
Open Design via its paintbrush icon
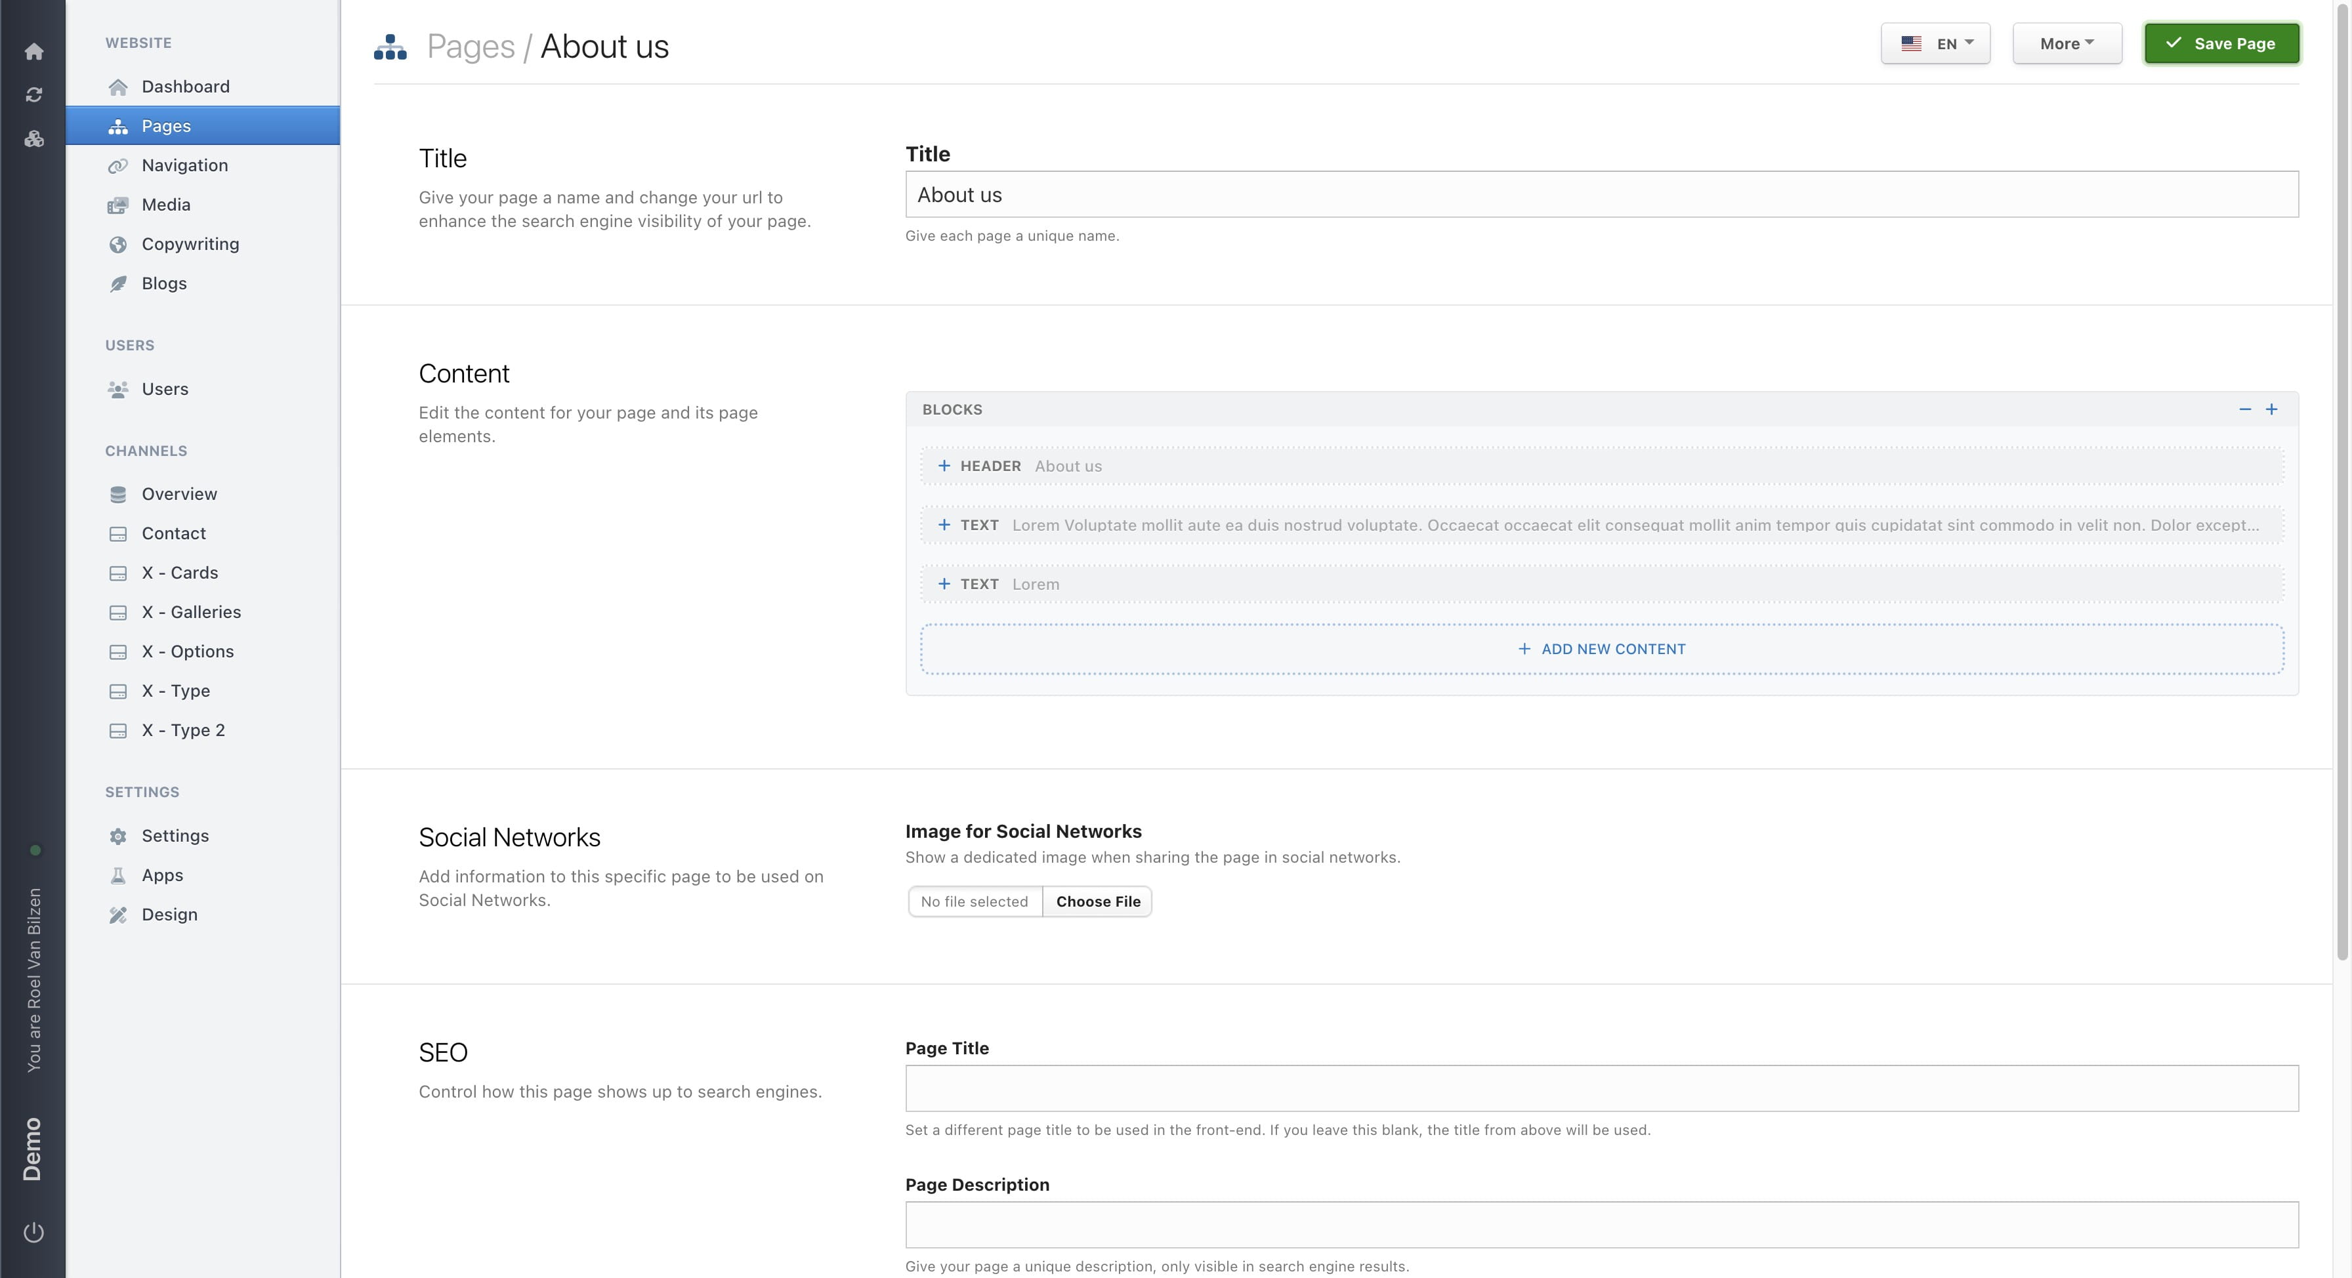click(117, 915)
